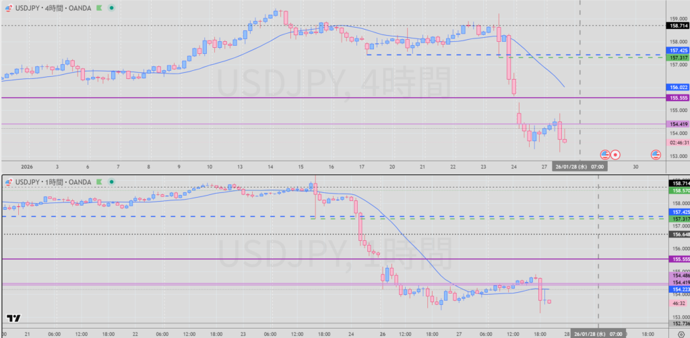
Task: Click the 02:46:31 candle countdown label
Action: point(677,142)
